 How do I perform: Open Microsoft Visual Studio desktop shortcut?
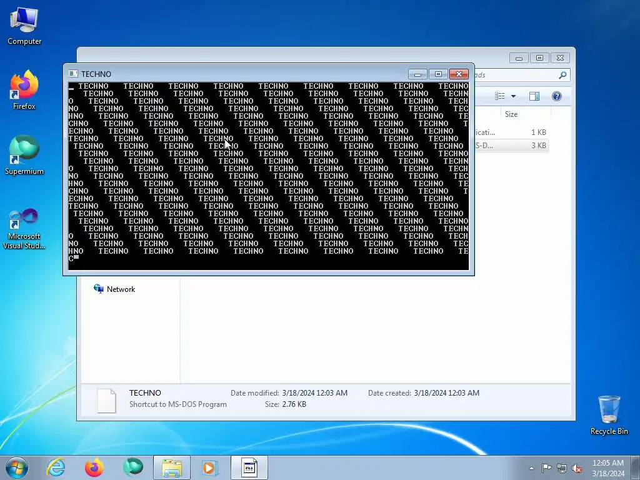pos(24,229)
